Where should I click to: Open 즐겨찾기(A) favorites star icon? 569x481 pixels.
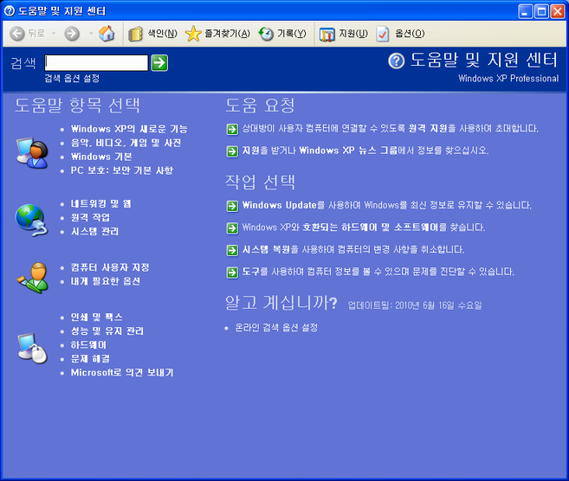[193, 34]
